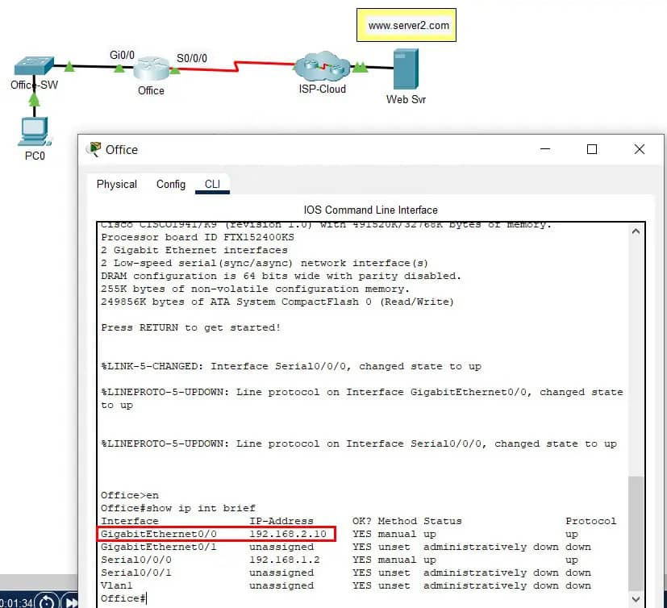Screen dimensions: 667x608
Task: Click the 192.168.1.2 IP address
Action: (x=285, y=560)
